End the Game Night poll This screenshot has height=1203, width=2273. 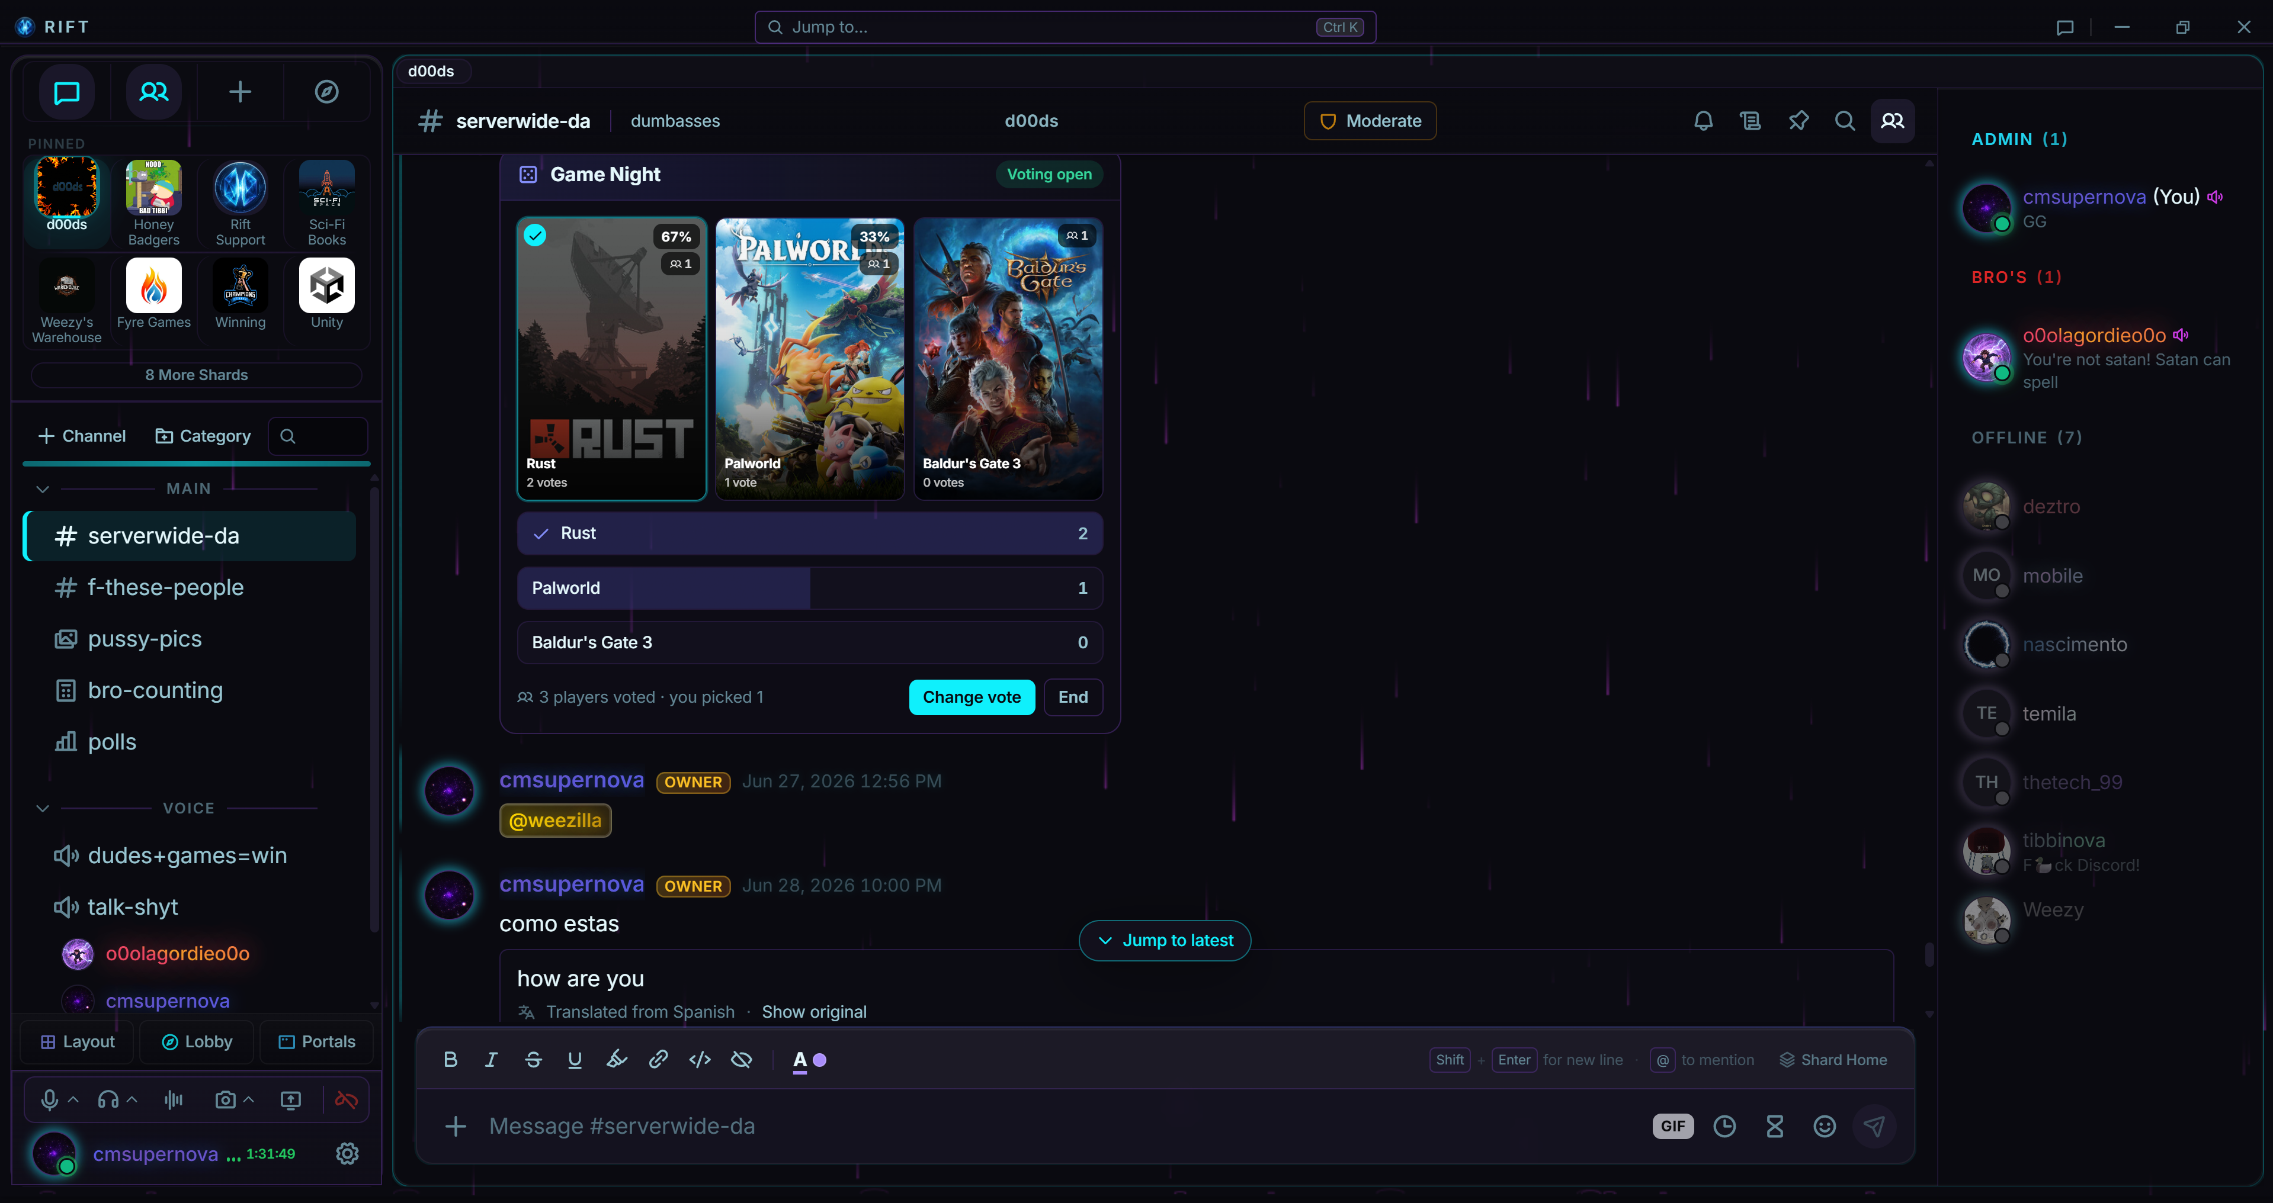click(x=1072, y=697)
